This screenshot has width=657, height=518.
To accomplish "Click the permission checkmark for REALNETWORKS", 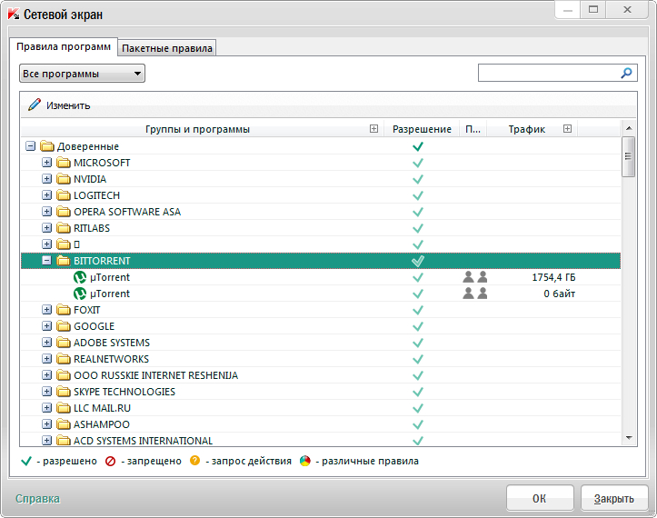I will pyautogui.click(x=418, y=359).
